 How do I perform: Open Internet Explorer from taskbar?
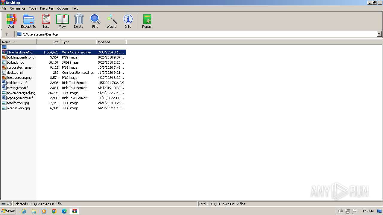pyautogui.click(x=24, y=211)
